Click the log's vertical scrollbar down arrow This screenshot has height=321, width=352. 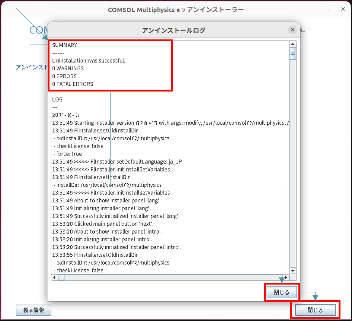(x=293, y=270)
